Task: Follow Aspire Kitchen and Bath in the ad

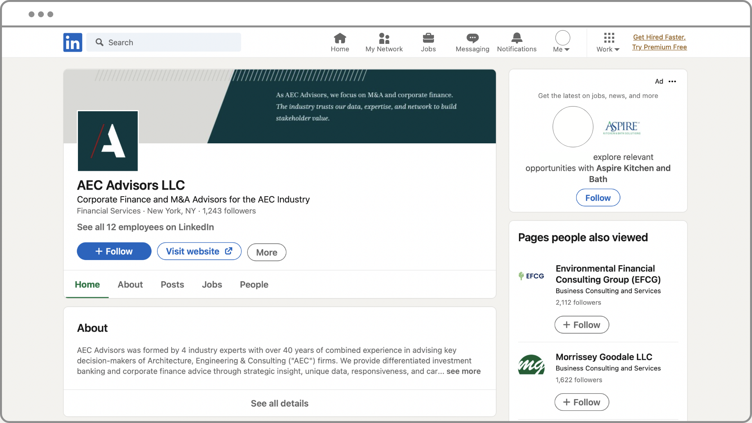Action: pos(598,198)
